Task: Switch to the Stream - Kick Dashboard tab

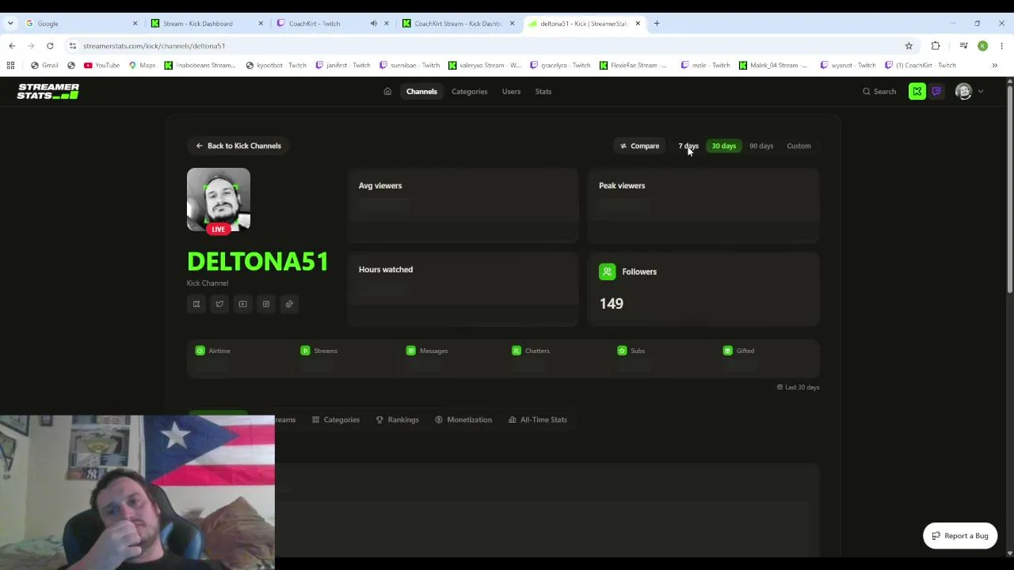Action: 206,24
